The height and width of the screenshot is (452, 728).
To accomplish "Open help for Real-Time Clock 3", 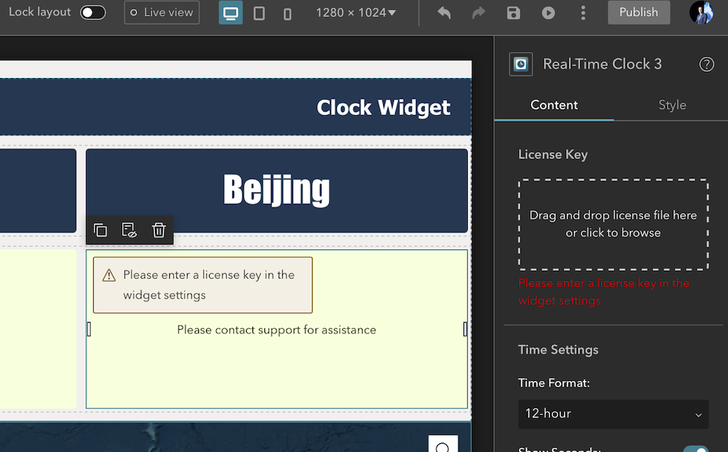I will pyautogui.click(x=707, y=64).
